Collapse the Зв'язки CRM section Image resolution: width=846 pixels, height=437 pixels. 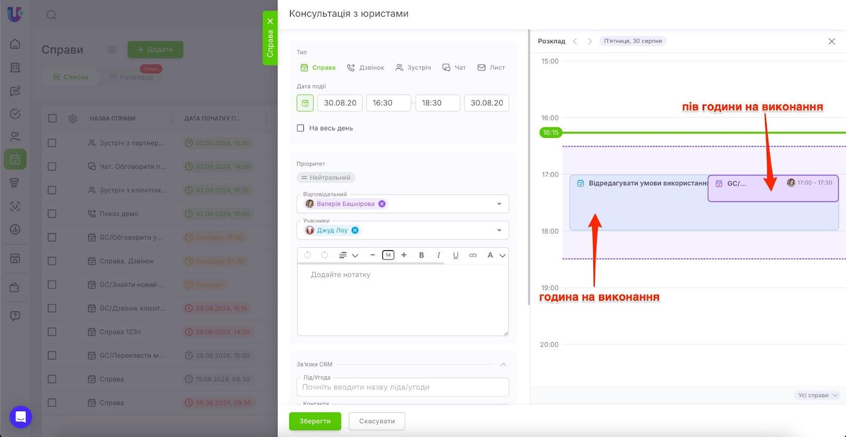tap(503, 365)
